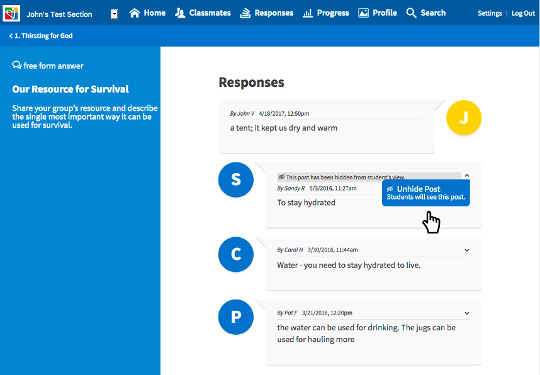Click John V's yellow J avatar
This screenshot has width=540, height=375.
tap(464, 118)
